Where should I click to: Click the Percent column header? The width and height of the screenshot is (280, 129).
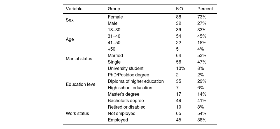205,9
